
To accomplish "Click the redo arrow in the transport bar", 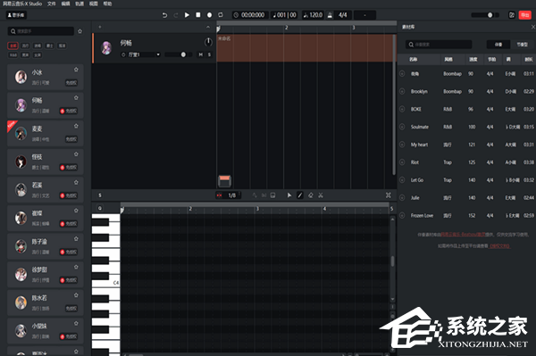I will 176,15.
